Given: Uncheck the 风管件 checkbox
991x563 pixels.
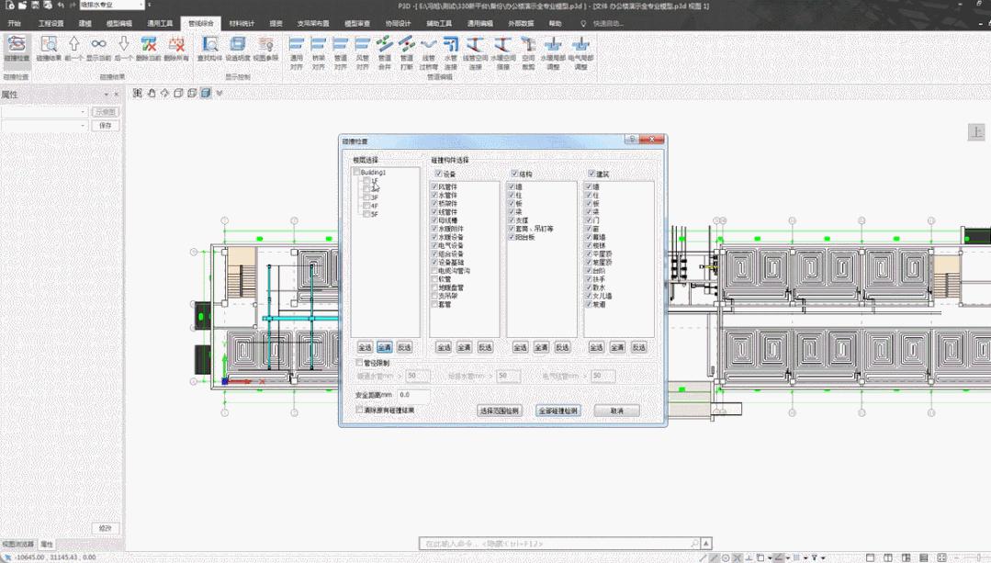Looking at the screenshot, I should [434, 186].
